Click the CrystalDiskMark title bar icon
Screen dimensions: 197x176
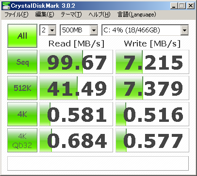click(6, 6)
